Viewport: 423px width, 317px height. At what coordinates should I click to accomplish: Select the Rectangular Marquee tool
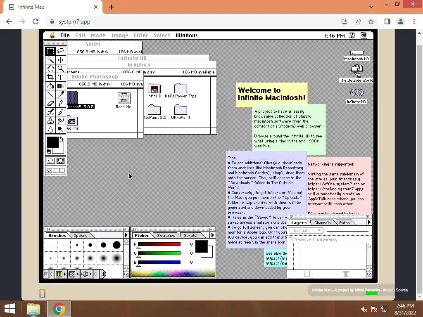[x=50, y=51]
